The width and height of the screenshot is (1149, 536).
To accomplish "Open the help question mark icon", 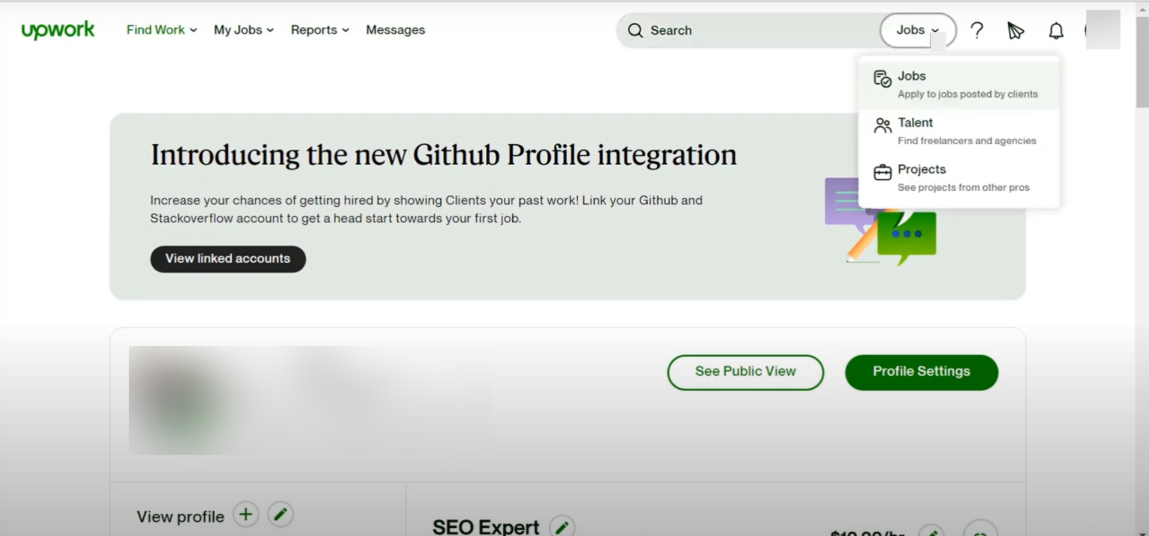I will point(977,30).
